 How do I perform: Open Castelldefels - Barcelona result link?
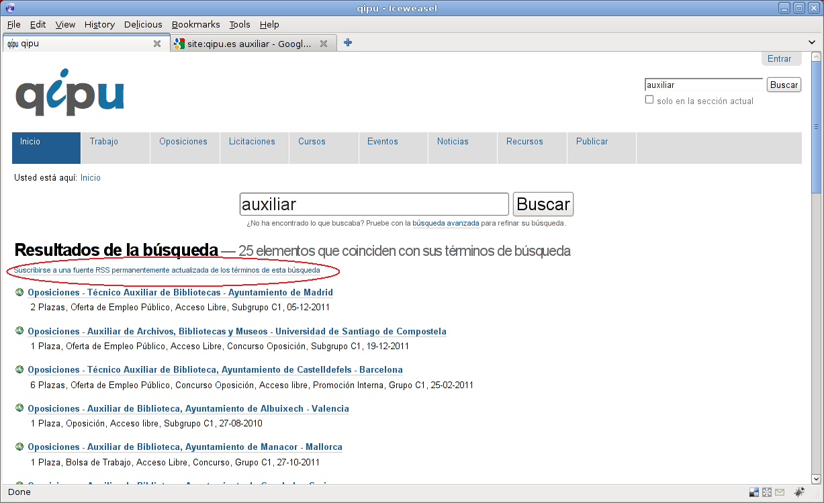tap(215, 369)
